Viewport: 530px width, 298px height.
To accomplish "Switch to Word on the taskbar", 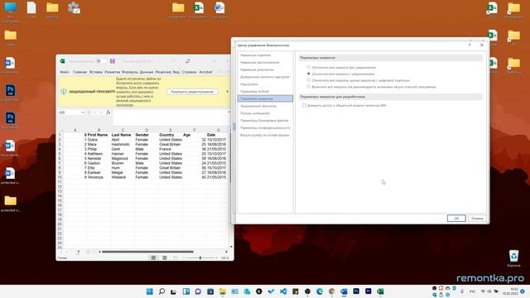I will (x=344, y=291).
